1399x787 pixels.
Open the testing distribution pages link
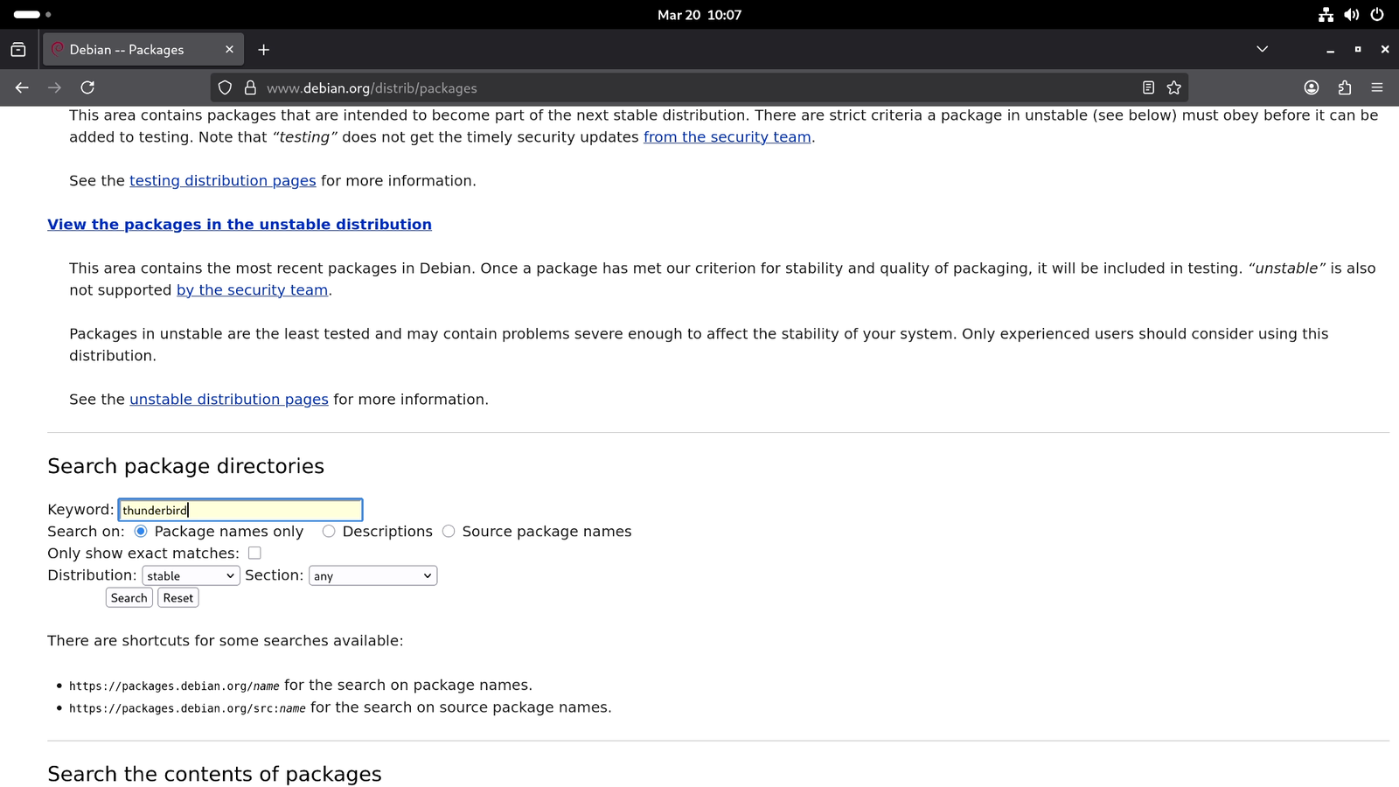(223, 181)
